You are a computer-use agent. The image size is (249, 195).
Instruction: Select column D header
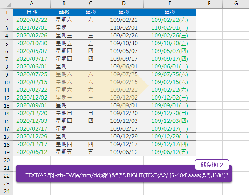coord(124,4)
